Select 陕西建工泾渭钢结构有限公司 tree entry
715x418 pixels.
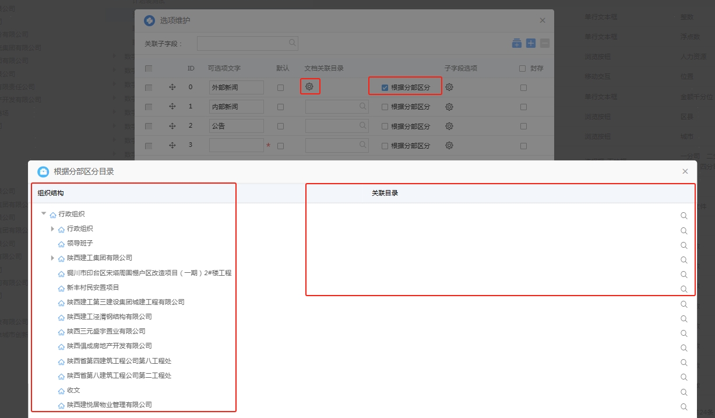coord(109,317)
